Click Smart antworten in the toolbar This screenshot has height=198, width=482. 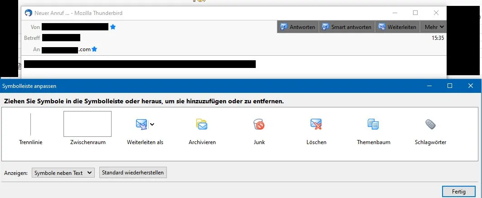[347, 27]
